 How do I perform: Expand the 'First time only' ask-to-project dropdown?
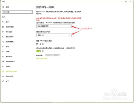[x=54, y=35]
